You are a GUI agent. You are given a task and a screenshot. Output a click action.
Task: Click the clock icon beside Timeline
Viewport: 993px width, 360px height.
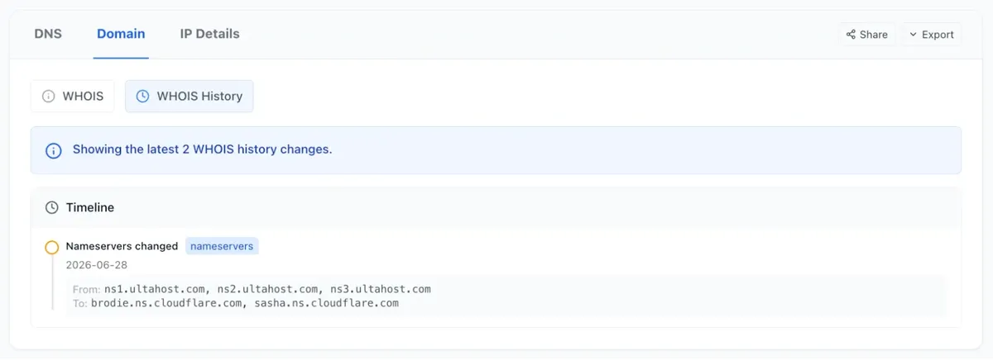pyautogui.click(x=51, y=207)
